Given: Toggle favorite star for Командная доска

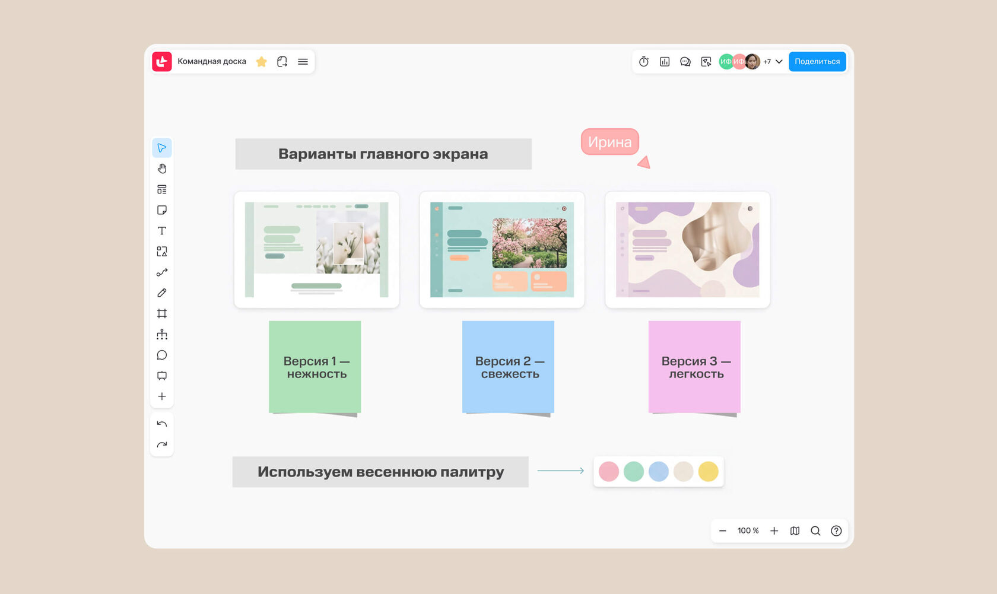Looking at the screenshot, I should coord(261,62).
